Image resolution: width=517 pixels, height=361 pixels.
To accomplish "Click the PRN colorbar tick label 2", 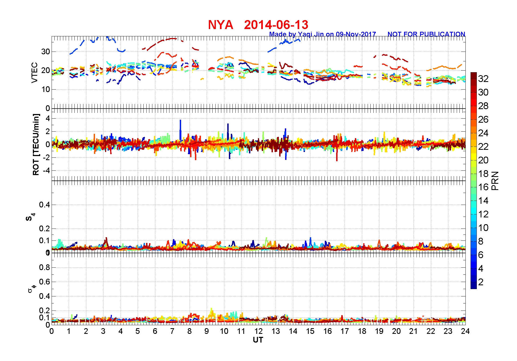I will pyautogui.click(x=481, y=282).
